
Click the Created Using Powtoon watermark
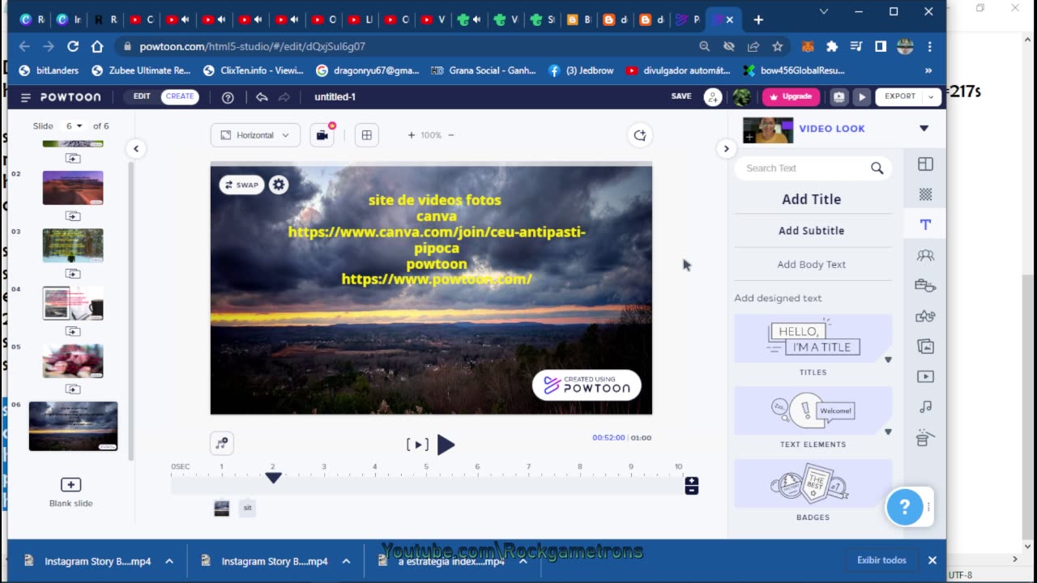tap(587, 385)
